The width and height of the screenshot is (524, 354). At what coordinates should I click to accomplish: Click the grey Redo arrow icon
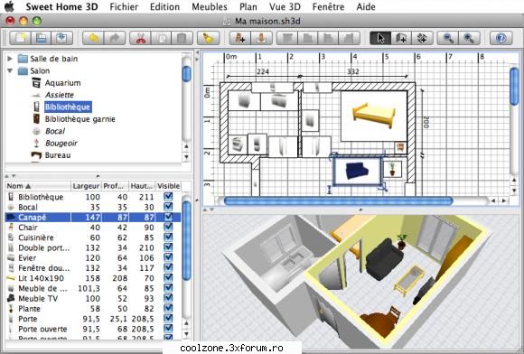pos(115,39)
